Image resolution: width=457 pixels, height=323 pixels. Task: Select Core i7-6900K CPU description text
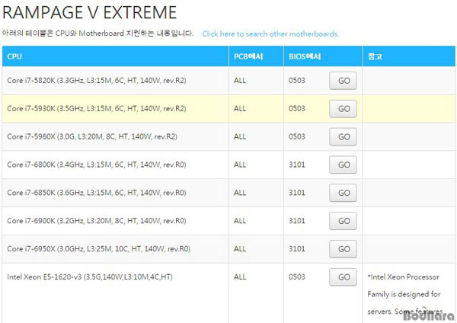coord(97,221)
